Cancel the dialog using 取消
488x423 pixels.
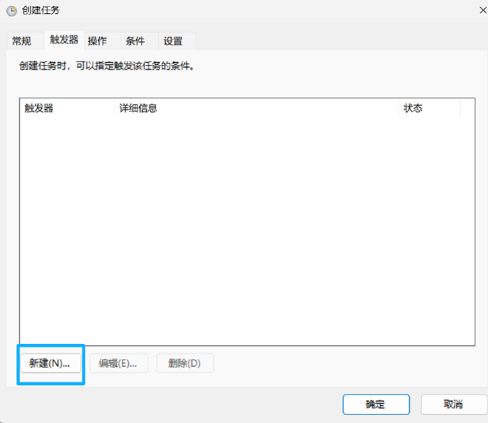[453, 405]
